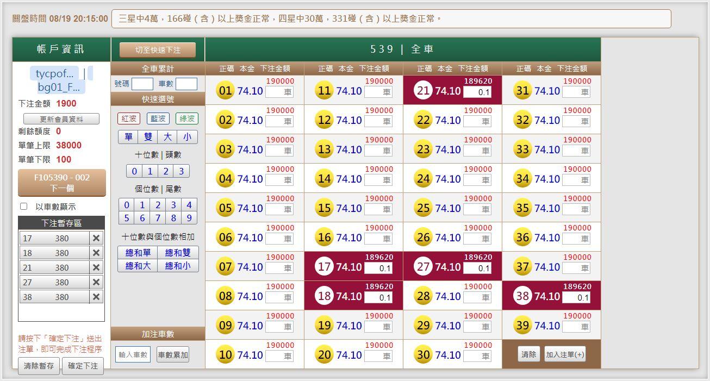Pick tens digit 0 under 十位數
This screenshot has height=381, width=710.
point(134,171)
